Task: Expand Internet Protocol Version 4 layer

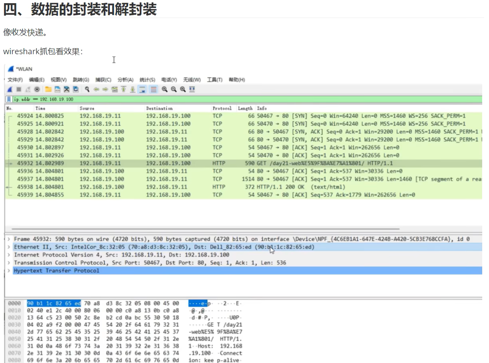Action: [9, 255]
